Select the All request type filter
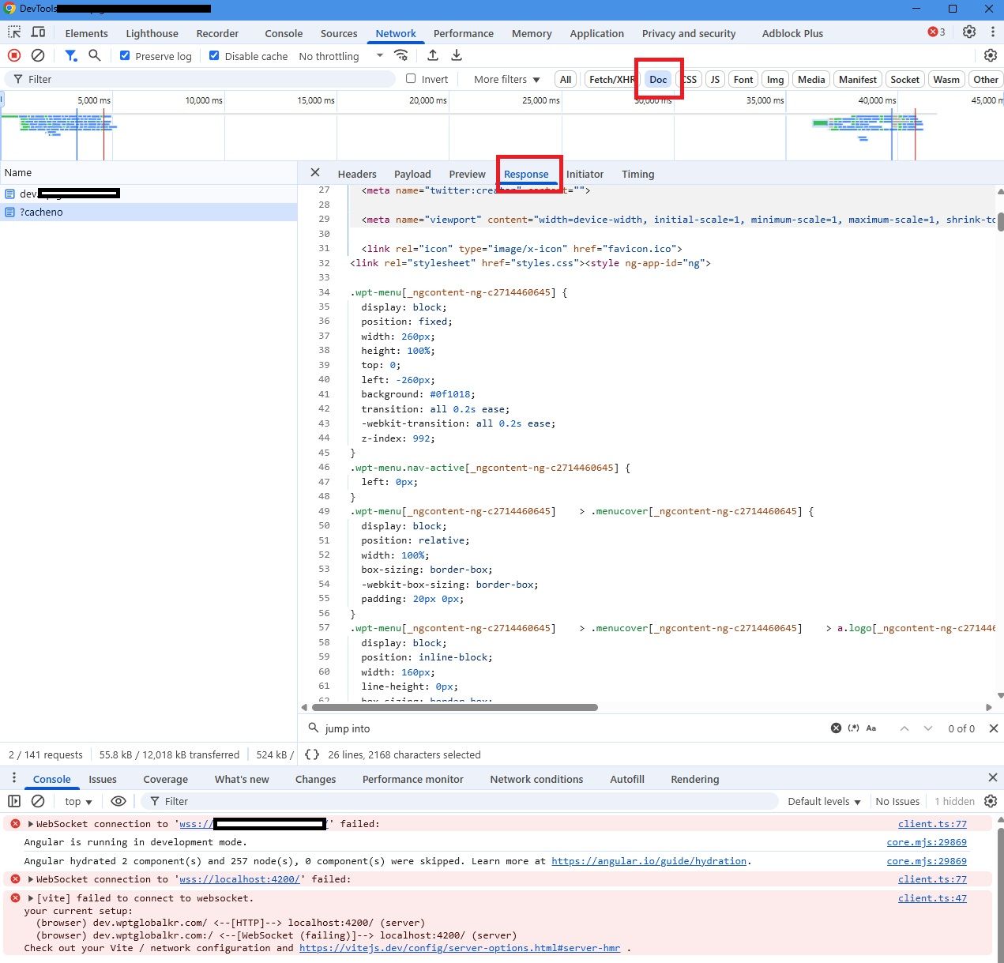 [566, 79]
